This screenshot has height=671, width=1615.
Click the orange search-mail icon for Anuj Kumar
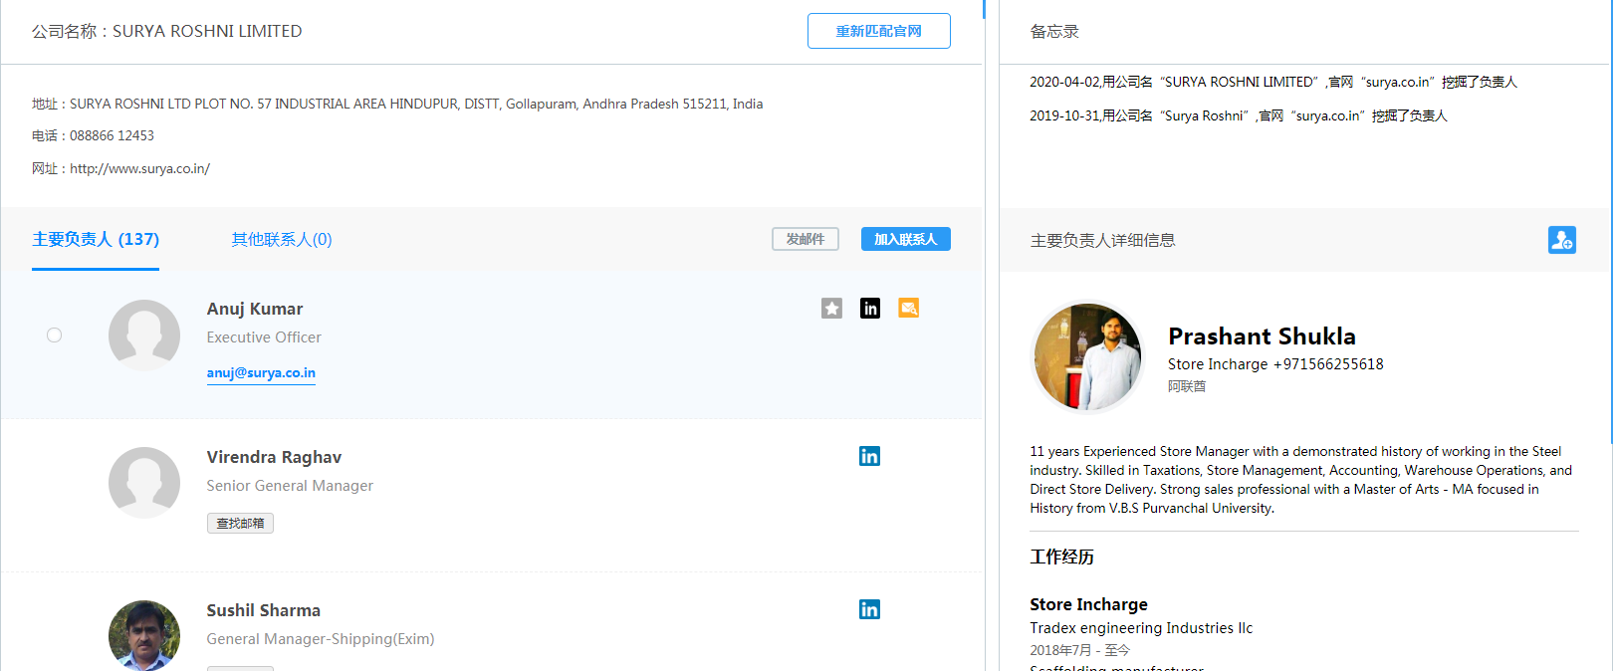[908, 309]
